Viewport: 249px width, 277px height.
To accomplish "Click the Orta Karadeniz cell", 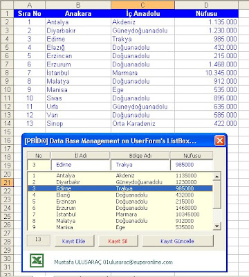I will click(142, 123).
